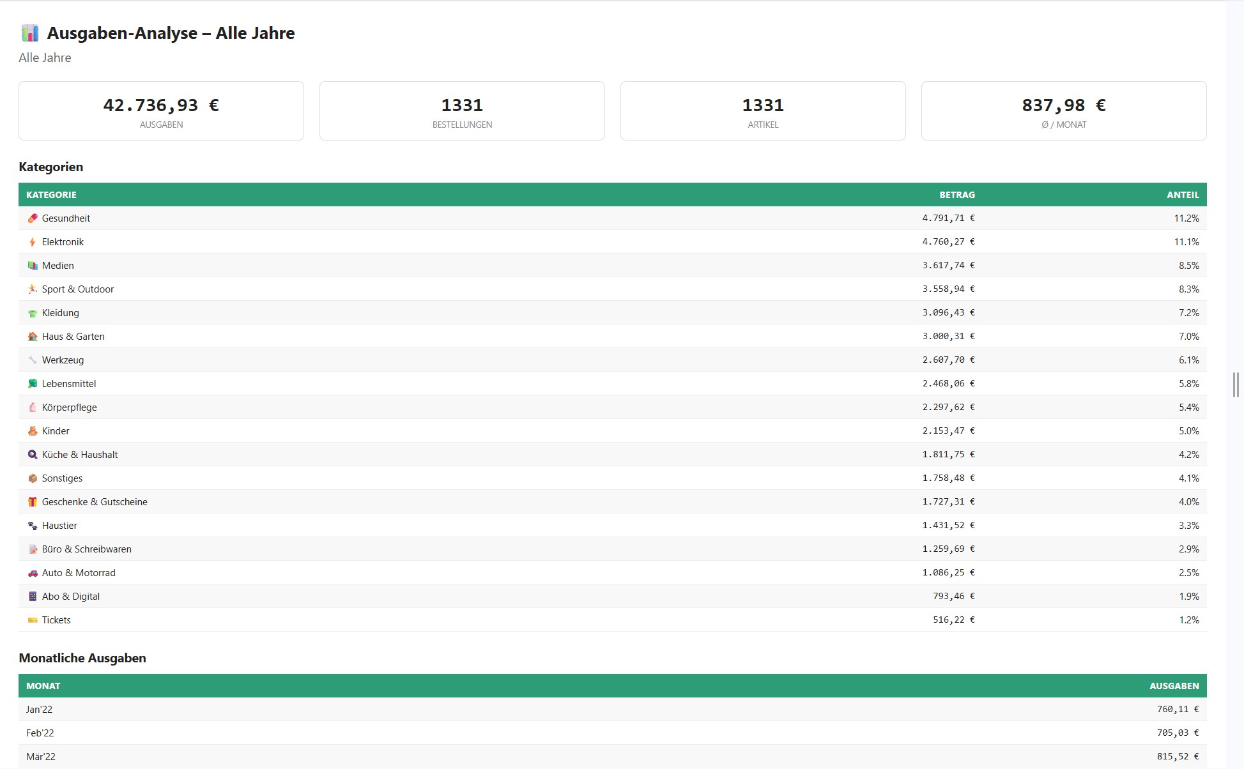The image size is (1244, 769).
Task: Click the Auto & Motorrad category name
Action: click(79, 573)
